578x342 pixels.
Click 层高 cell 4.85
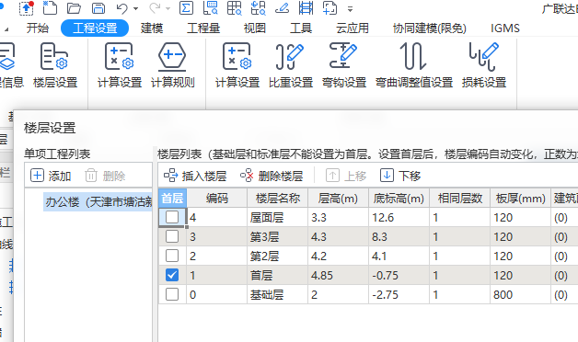coord(338,275)
